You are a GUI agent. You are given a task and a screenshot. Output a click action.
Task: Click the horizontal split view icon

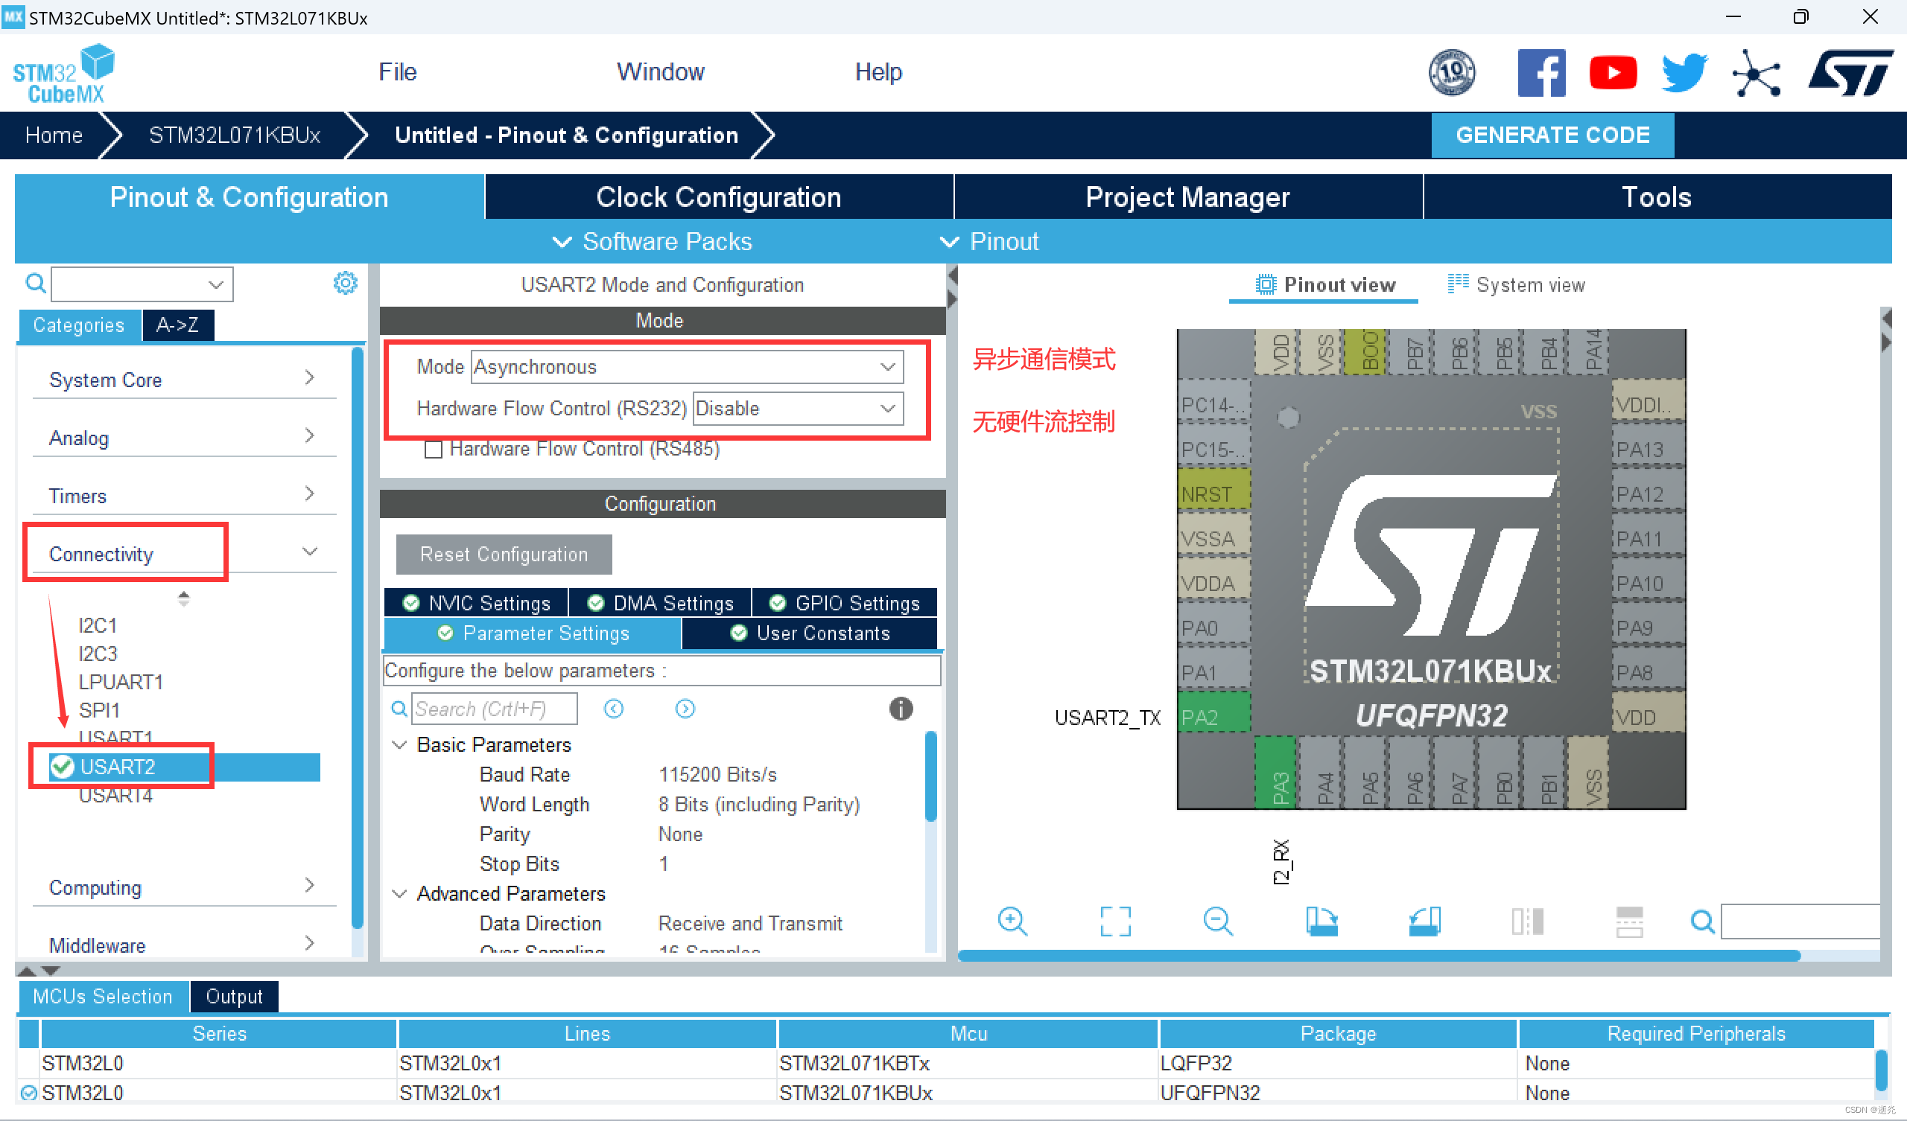(x=1629, y=922)
